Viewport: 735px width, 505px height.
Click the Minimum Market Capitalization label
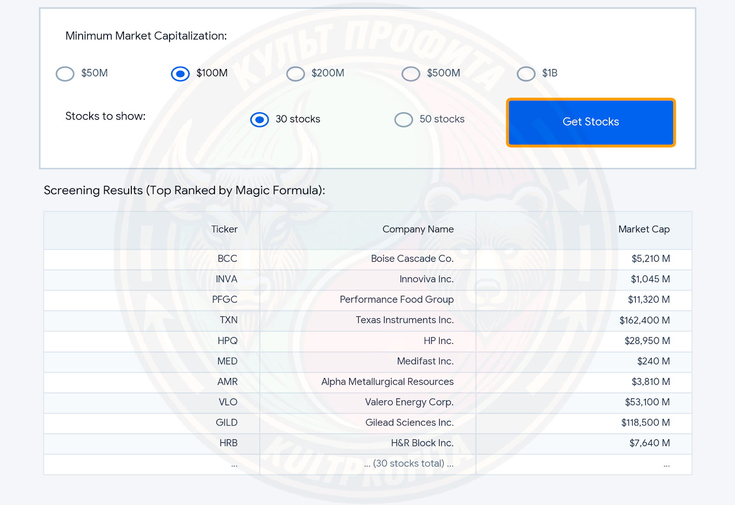146,36
